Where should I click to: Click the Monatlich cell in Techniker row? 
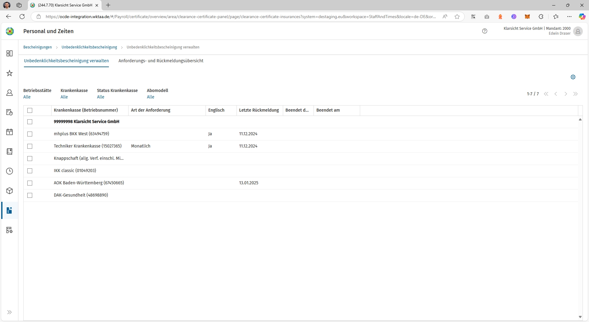[141, 146]
